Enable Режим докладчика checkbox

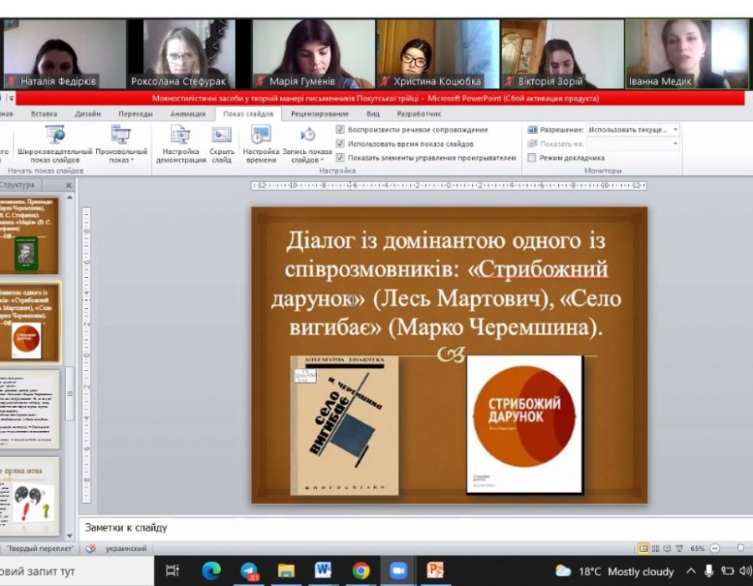pyautogui.click(x=532, y=157)
